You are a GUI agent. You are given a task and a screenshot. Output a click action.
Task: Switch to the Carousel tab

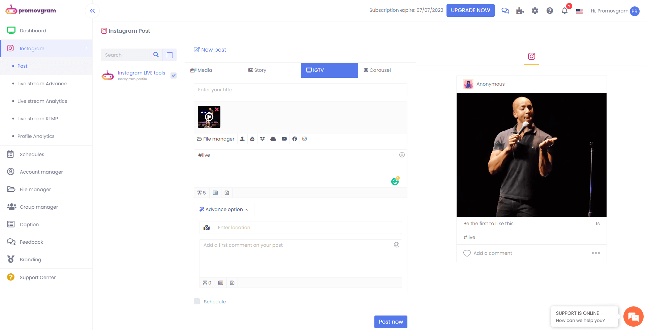click(x=377, y=70)
